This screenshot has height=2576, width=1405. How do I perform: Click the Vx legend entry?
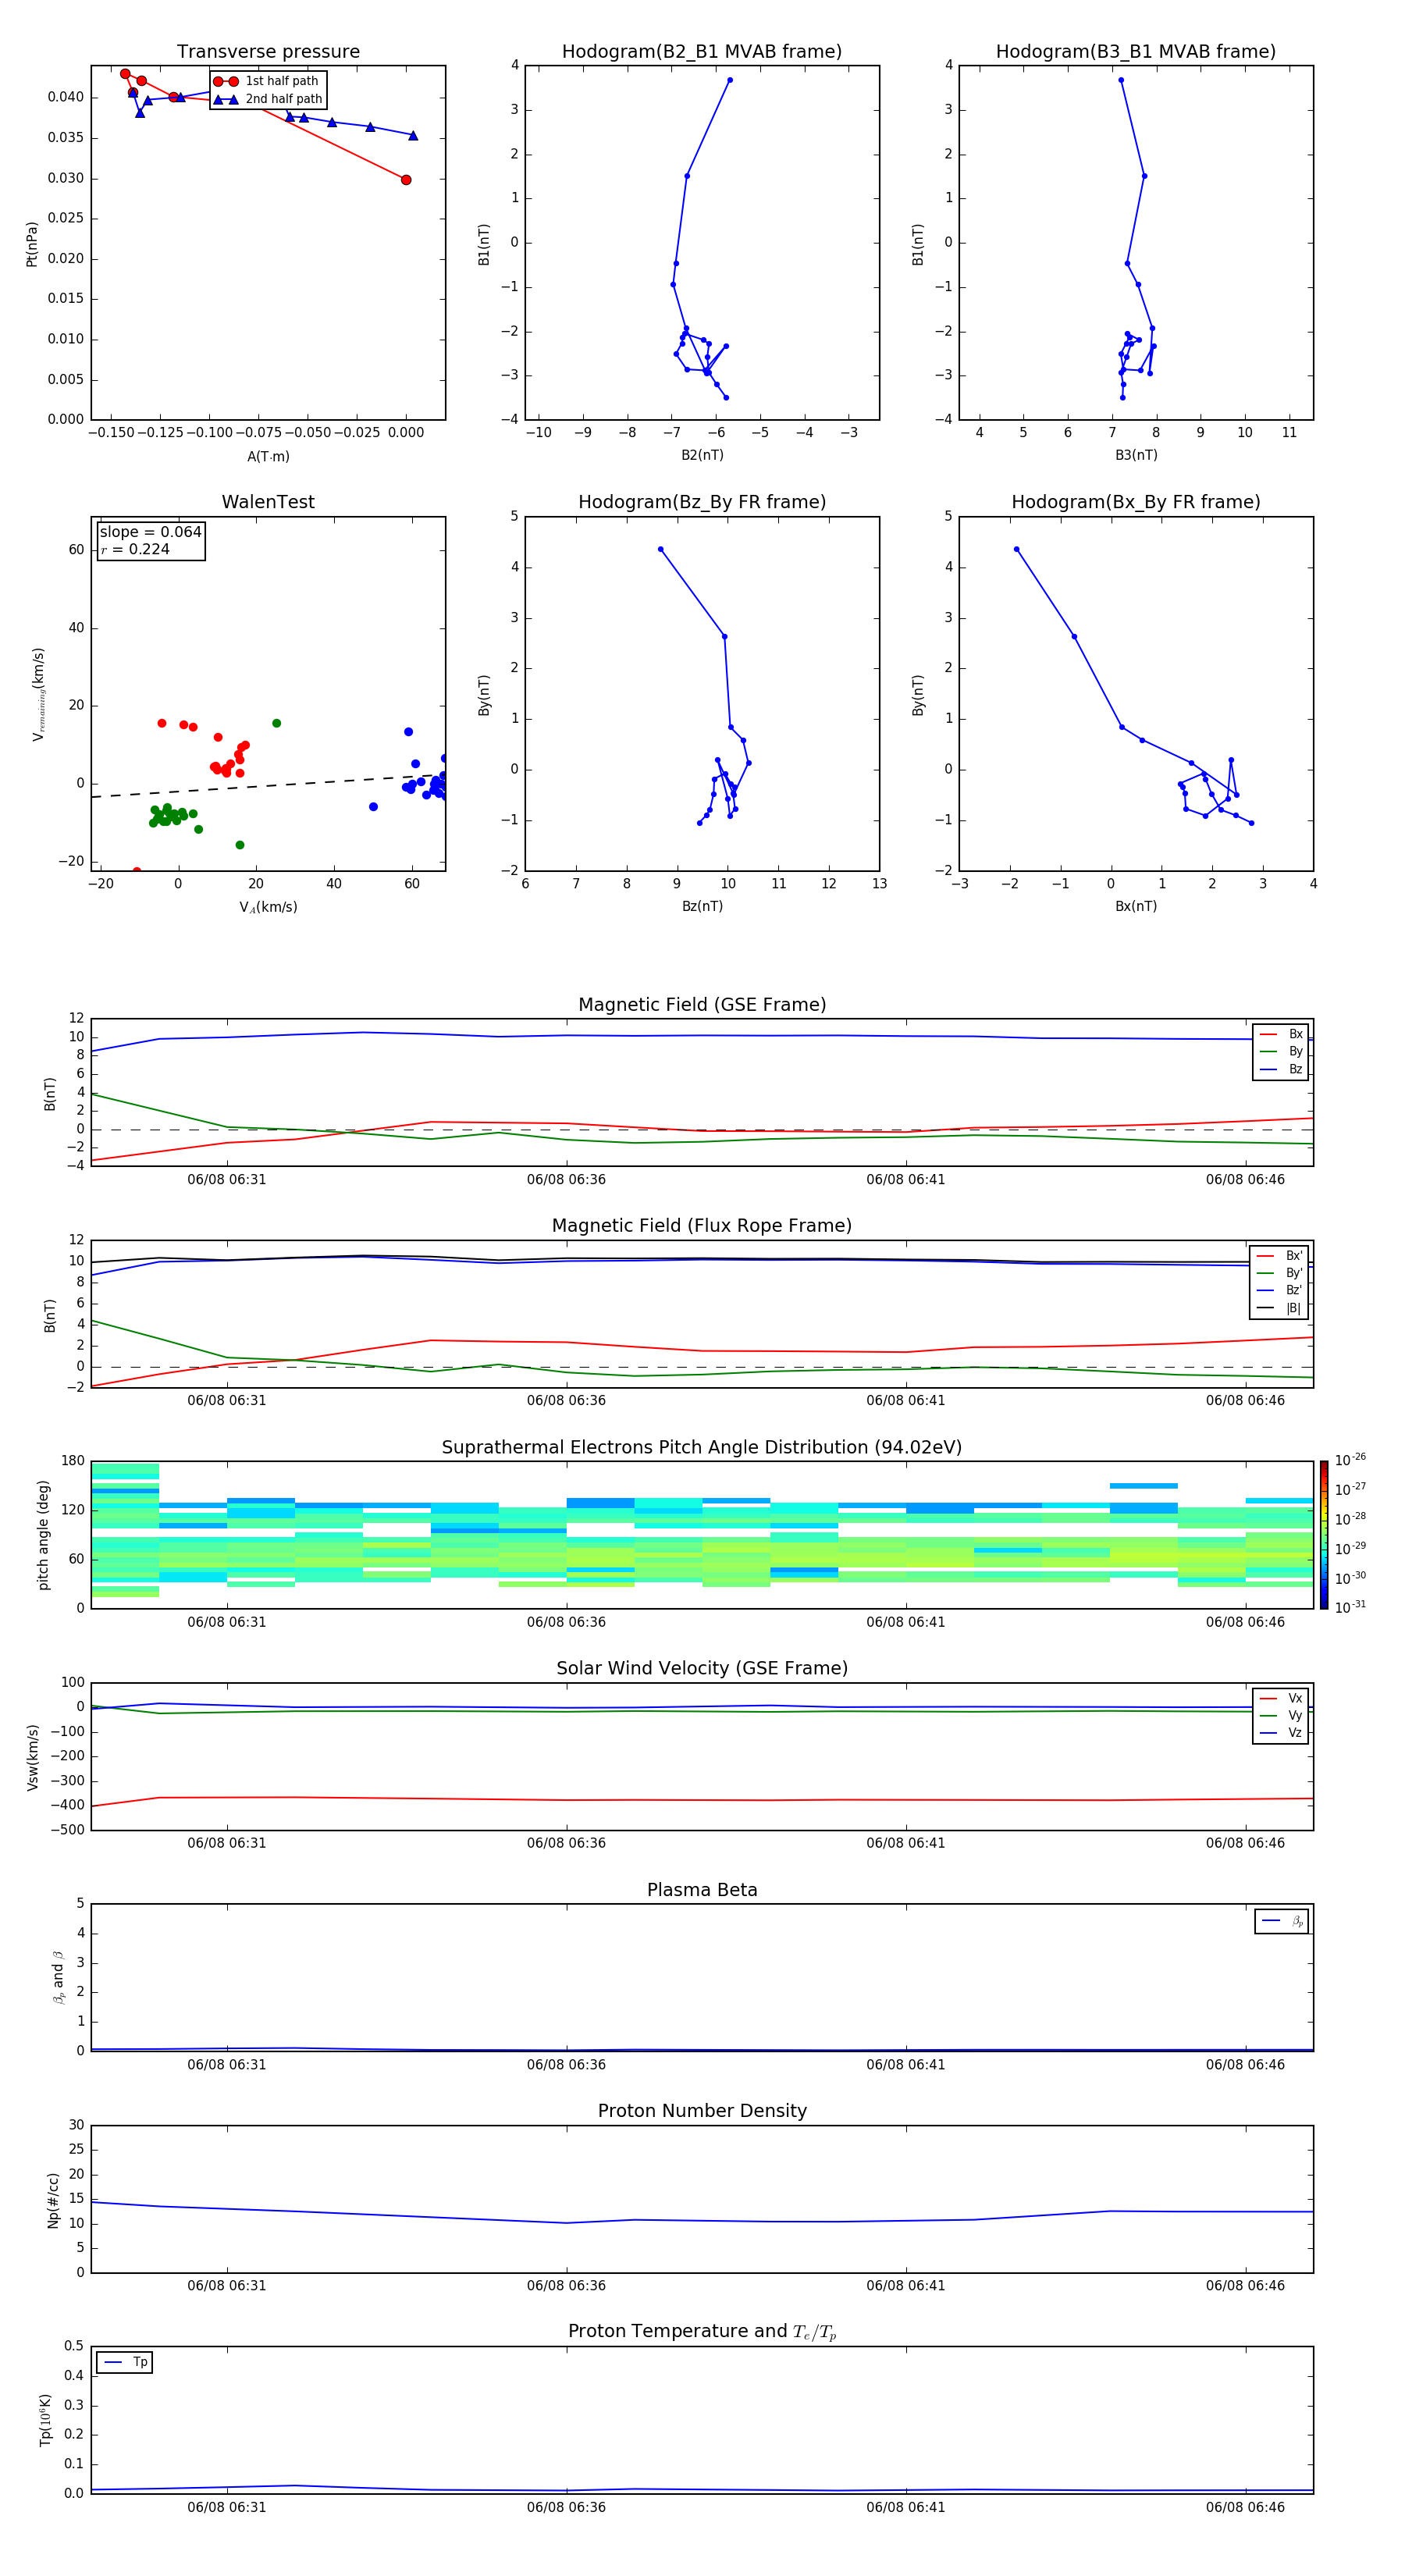(x=1281, y=1698)
